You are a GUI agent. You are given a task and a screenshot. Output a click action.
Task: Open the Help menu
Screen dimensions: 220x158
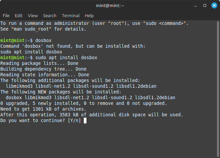point(89,15)
